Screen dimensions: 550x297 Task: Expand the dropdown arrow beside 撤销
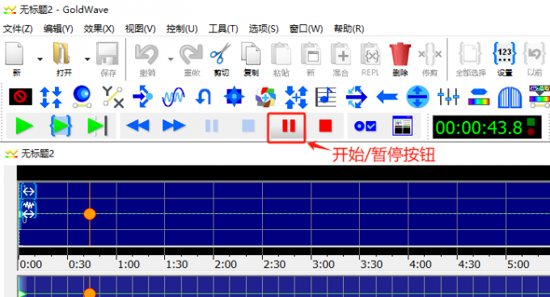pos(171,59)
